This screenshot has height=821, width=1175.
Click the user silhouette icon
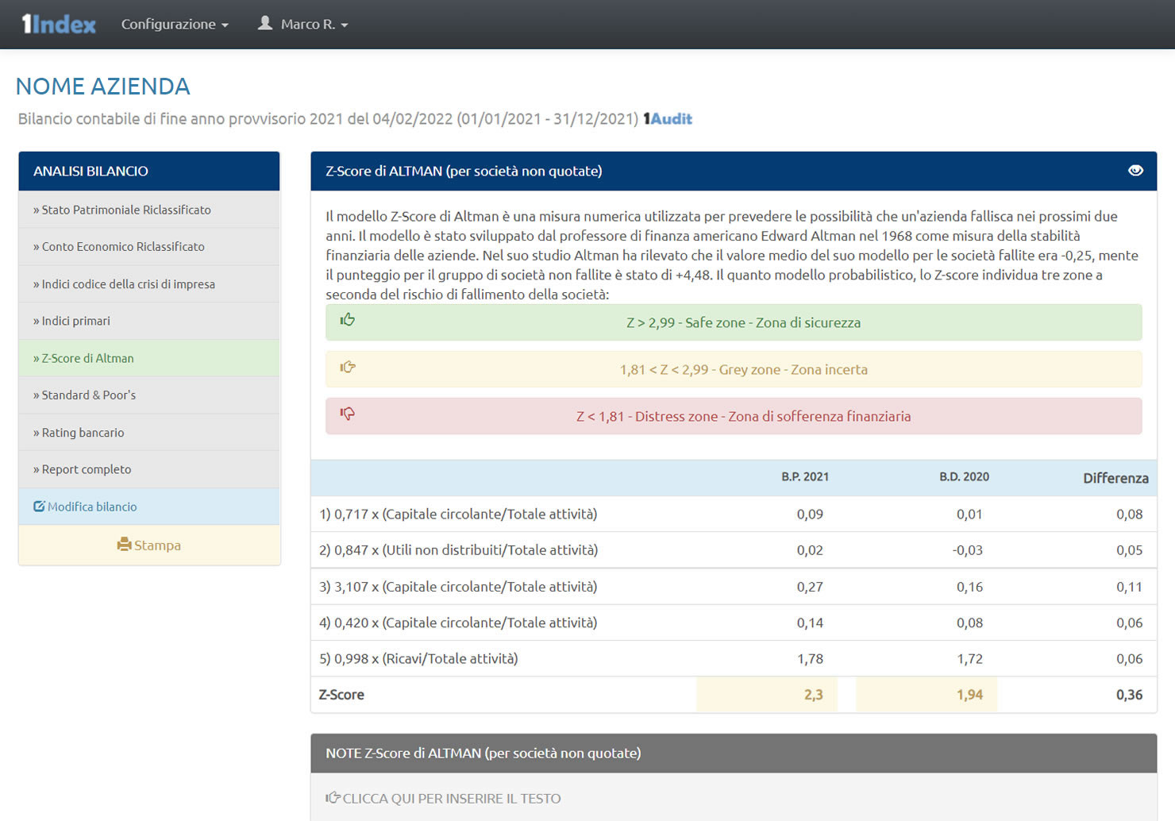tap(265, 23)
